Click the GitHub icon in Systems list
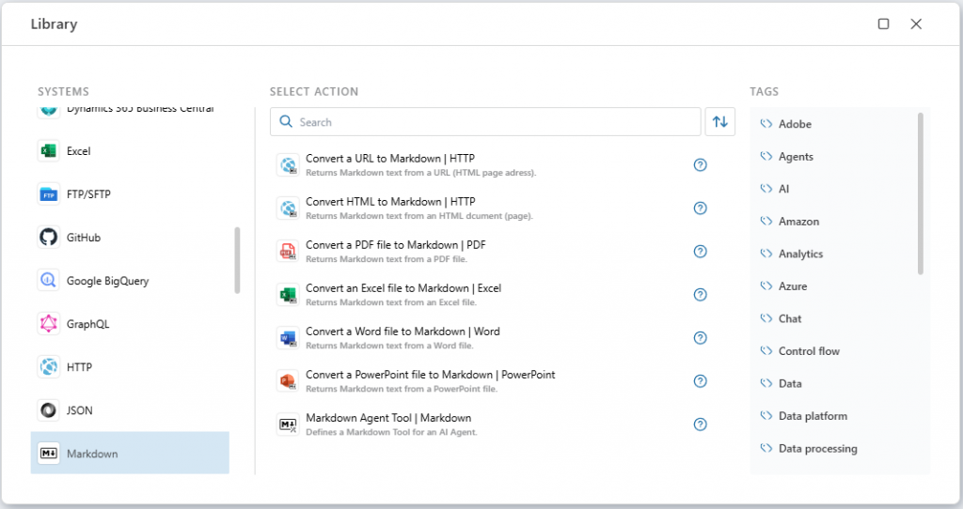Image resolution: width=963 pixels, height=509 pixels. tap(48, 238)
